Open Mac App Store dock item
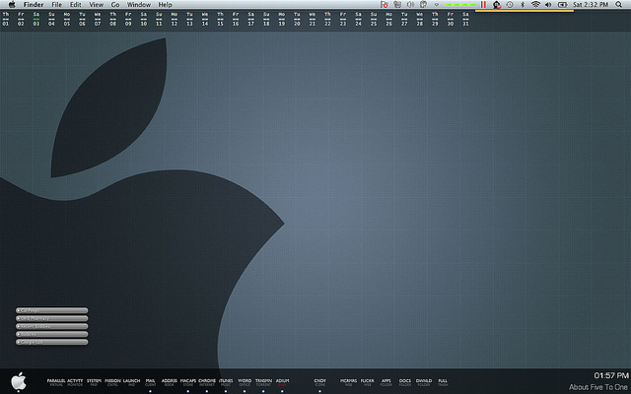 [188, 382]
